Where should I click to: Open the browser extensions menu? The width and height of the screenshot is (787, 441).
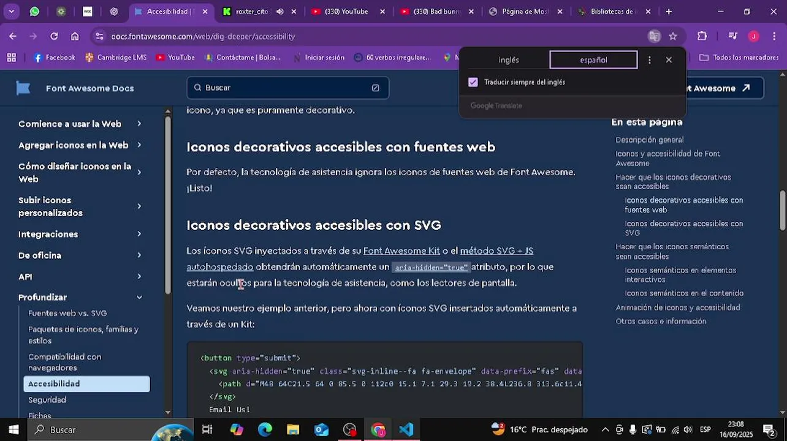702,36
